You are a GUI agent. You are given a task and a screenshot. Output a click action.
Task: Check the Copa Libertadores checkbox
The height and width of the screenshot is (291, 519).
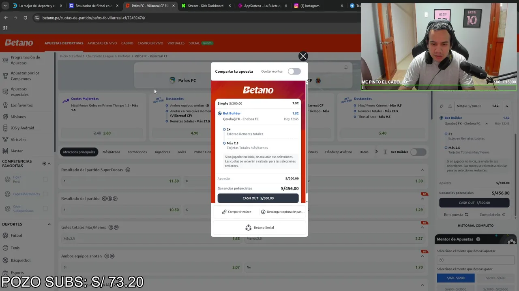pos(45,194)
